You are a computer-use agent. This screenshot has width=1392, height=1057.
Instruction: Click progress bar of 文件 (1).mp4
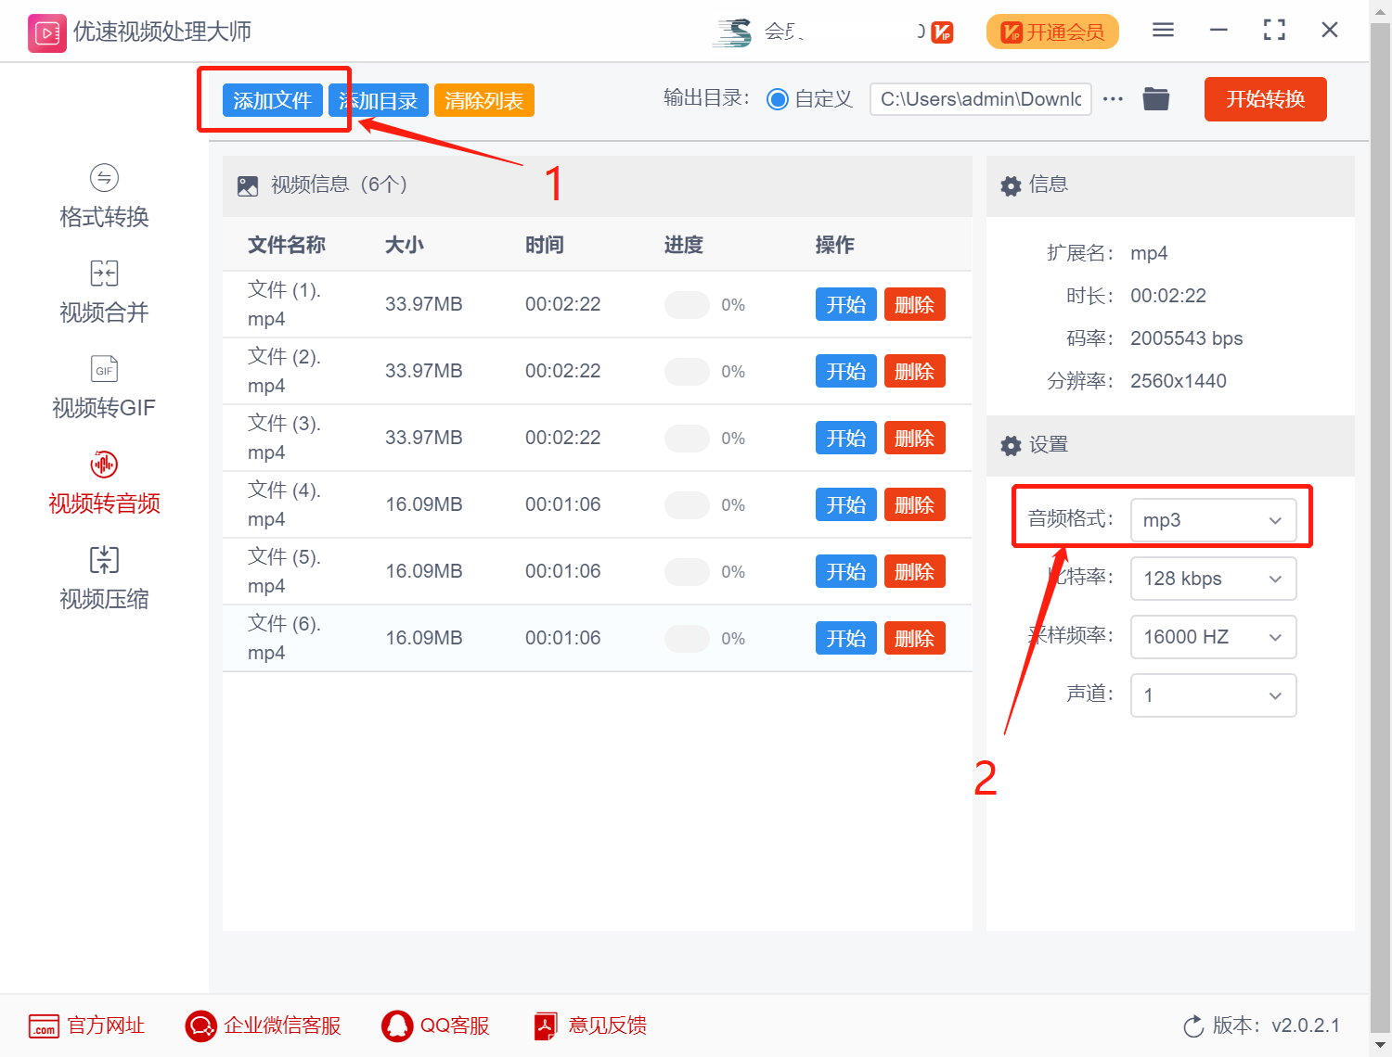click(x=688, y=304)
